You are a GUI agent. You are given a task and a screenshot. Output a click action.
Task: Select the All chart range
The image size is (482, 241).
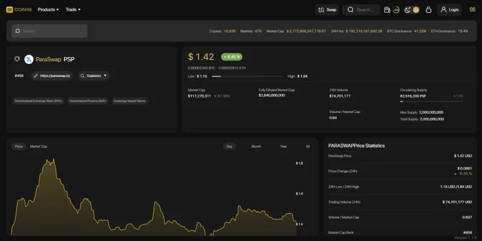pos(307,146)
